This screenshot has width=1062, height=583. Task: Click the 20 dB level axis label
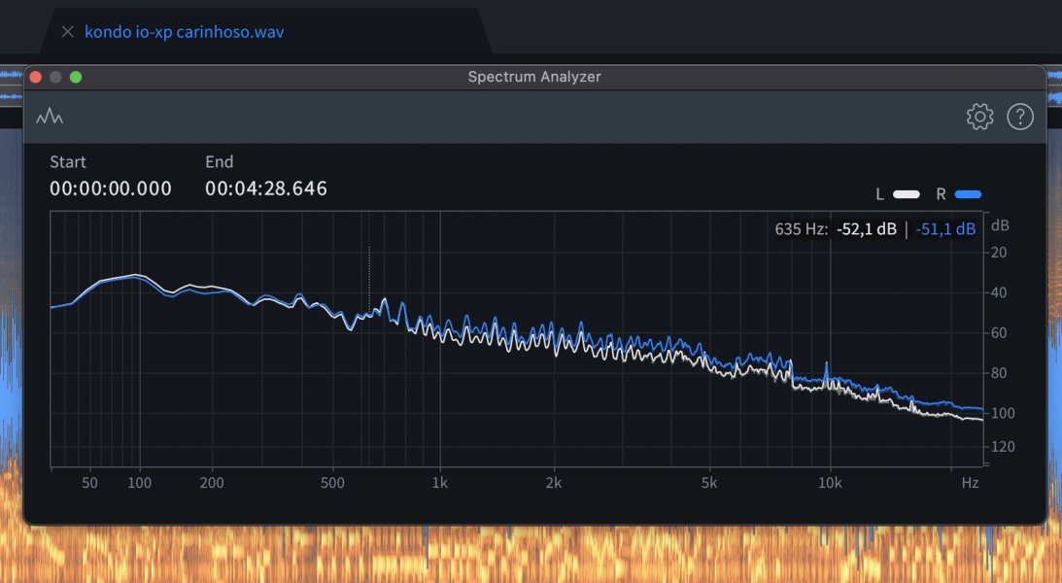tap(999, 253)
